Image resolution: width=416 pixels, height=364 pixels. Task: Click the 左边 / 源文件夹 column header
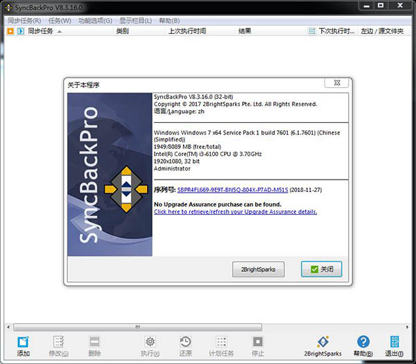pyautogui.click(x=382, y=31)
